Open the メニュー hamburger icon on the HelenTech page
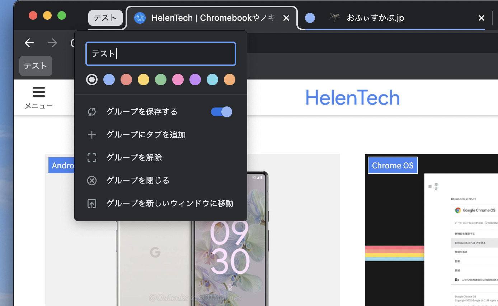498x306 pixels. point(39,92)
